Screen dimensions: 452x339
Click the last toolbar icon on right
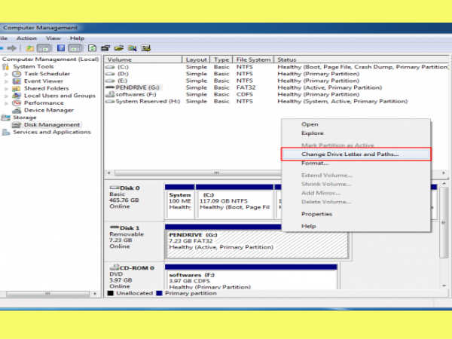146,48
